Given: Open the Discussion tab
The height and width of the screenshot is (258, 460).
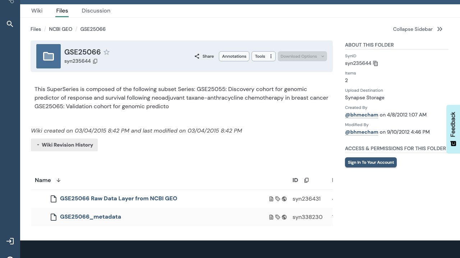Looking at the screenshot, I should click(x=96, y=10).
